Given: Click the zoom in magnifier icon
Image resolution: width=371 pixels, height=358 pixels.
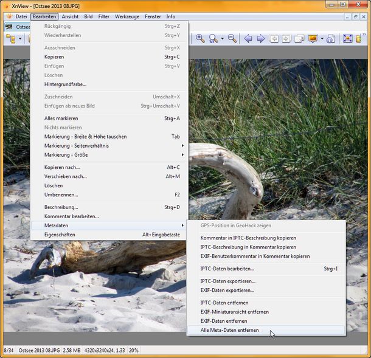Looking at the screenshot, I should point(200,38).
